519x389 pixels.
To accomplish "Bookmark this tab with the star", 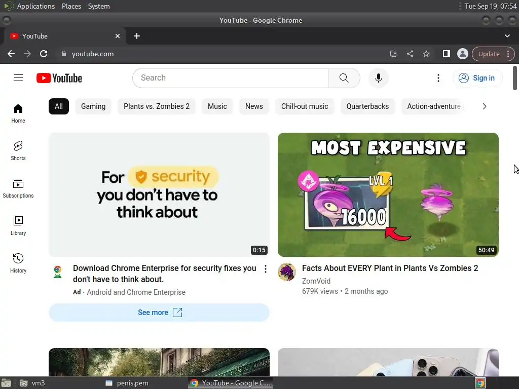I will point(426,54).
